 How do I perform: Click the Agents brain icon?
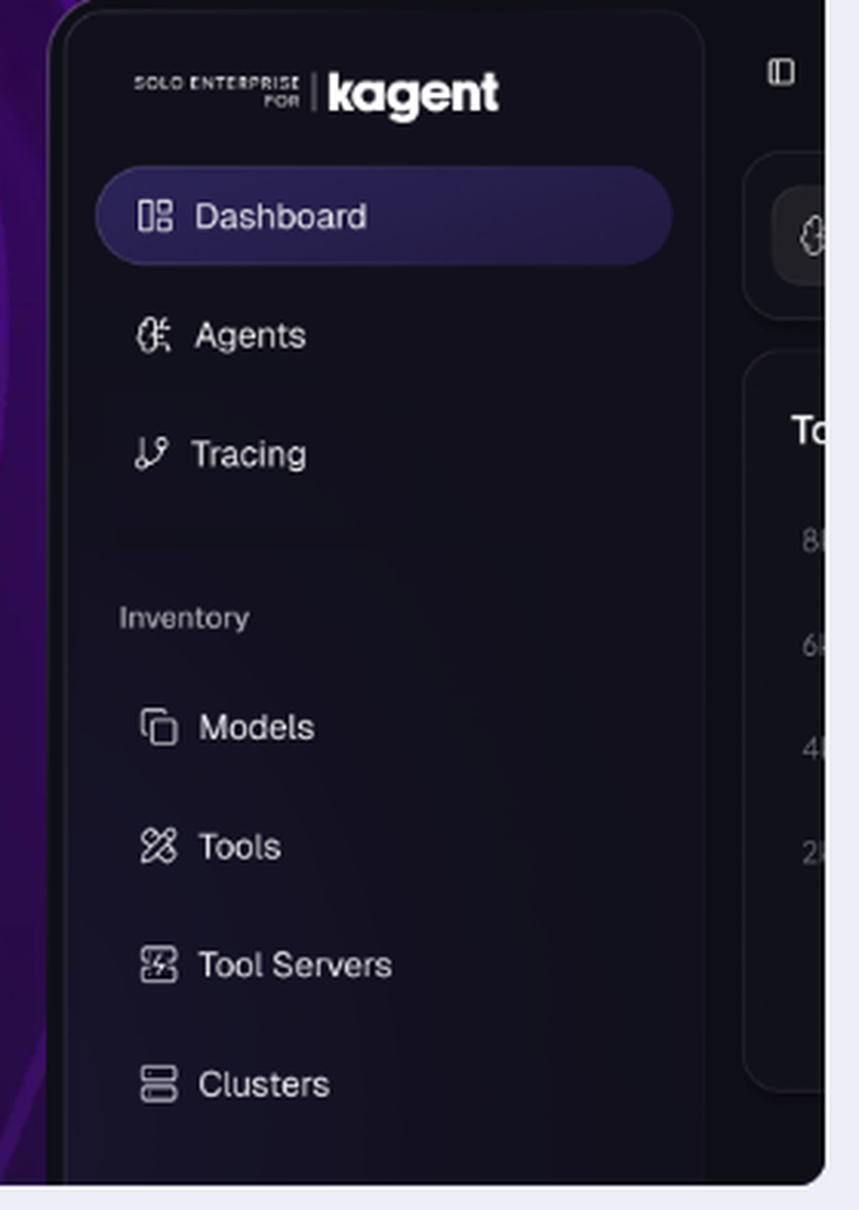pyautogui.click(x=154, y=335)
